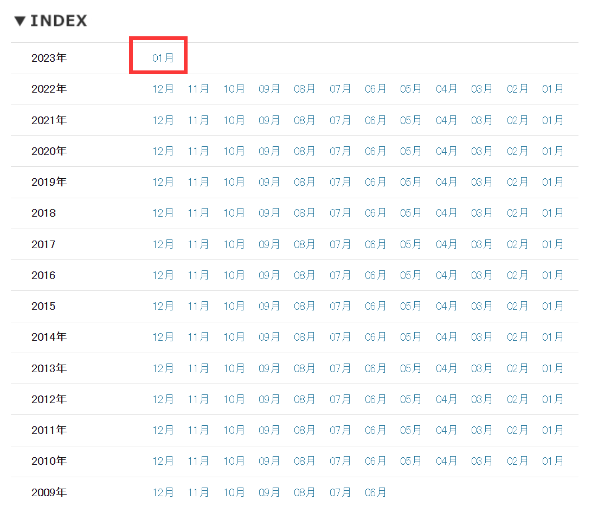Open the 2022年 12月 archive link
This screenshot has height=513, width=598.
click(x=163, y=89)
